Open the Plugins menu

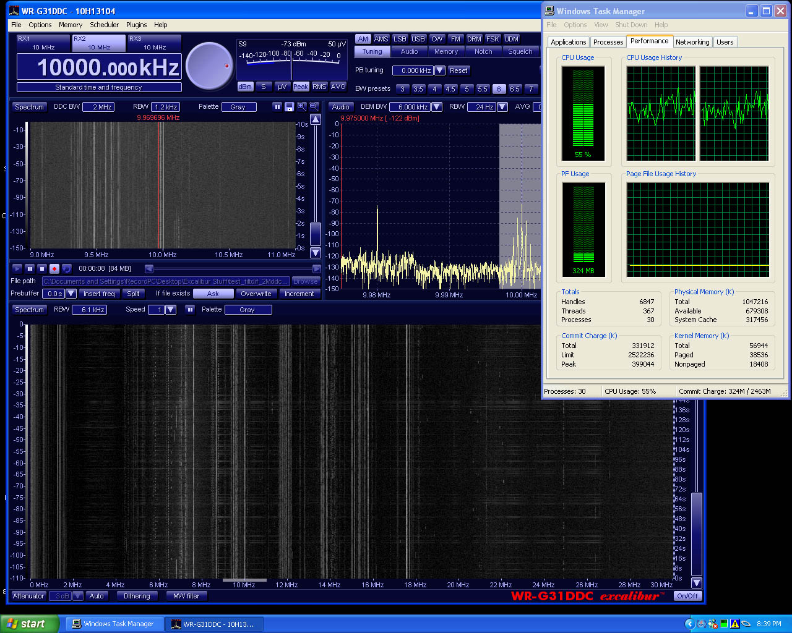click(136, 25)
